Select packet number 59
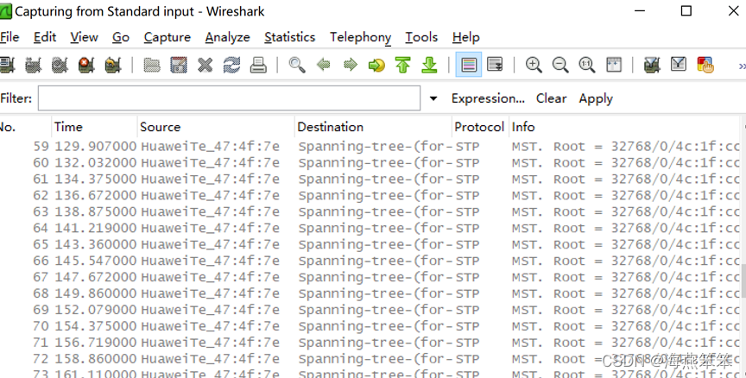Viewport: 746px width, 378px height. [370, 147]
